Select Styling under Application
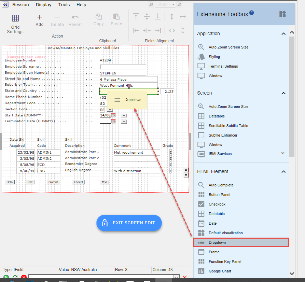Screen dimensions: 305x282 click(214, 57)
